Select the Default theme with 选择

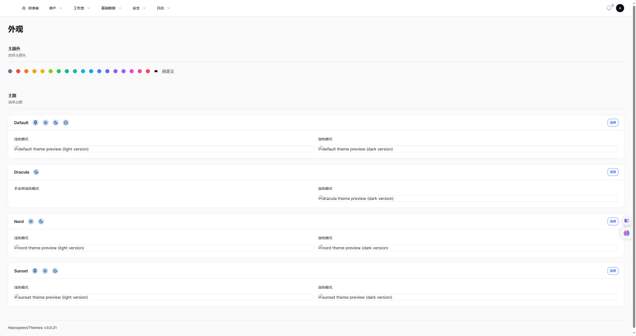[613, 122]
